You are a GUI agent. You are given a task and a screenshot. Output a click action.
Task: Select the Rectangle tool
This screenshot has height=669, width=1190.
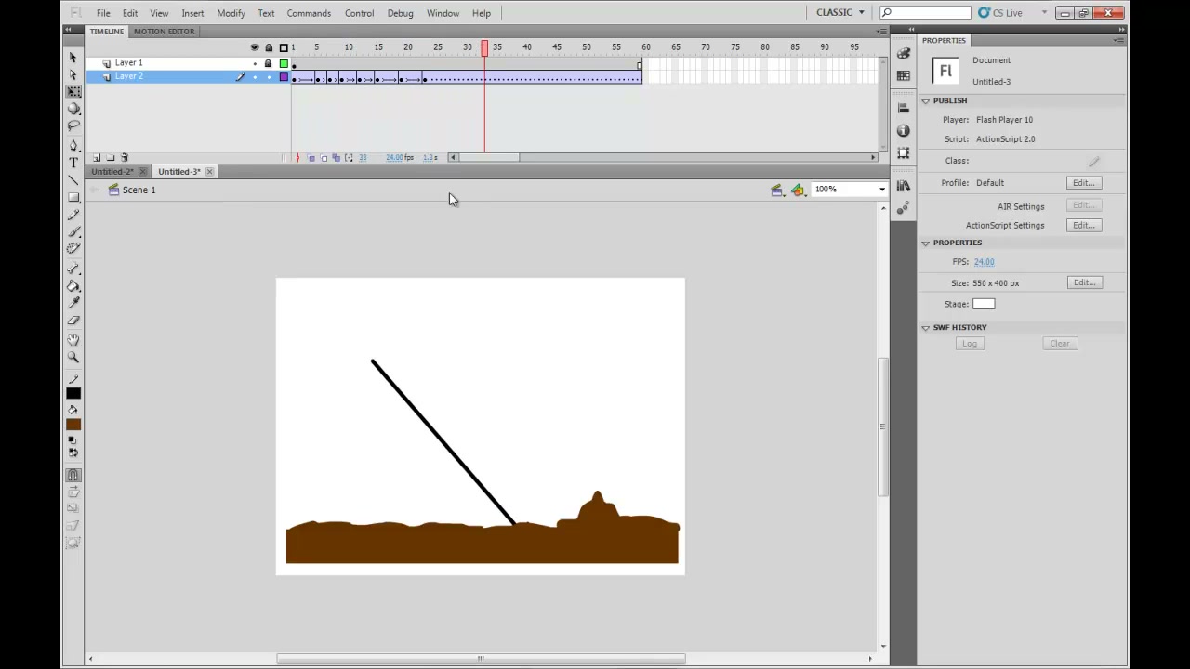[73, 197]
